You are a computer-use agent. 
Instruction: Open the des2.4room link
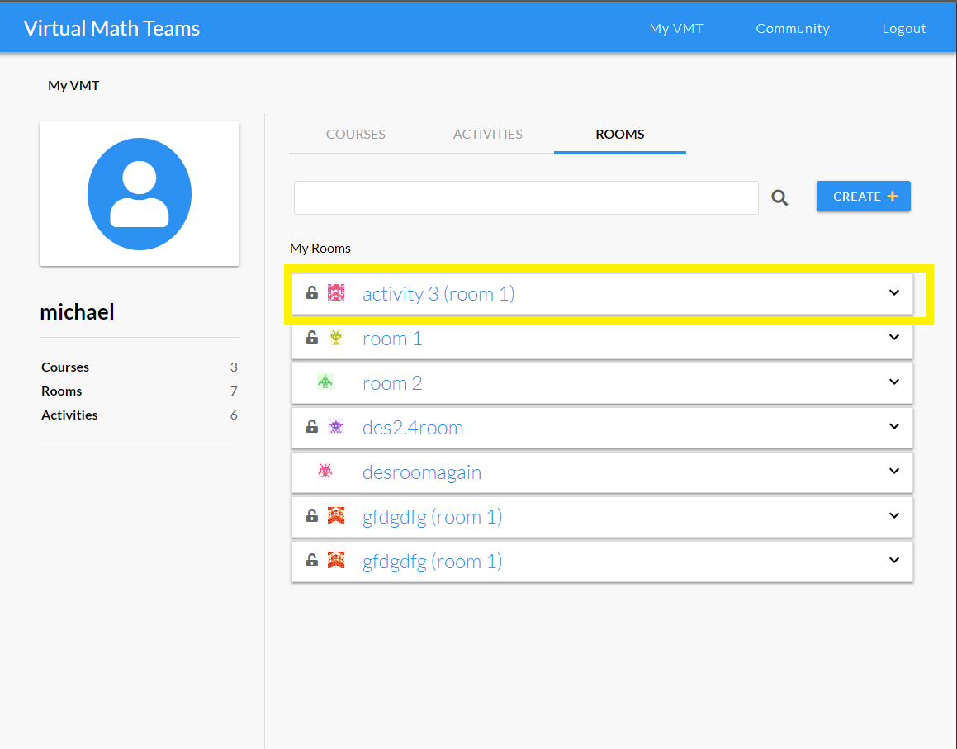tap(413, 427)
